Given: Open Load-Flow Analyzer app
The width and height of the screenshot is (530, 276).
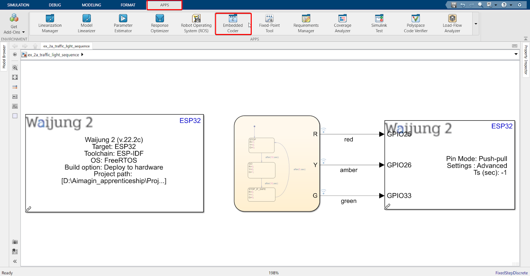Looking at the screenshot, I should pyautogui.click(x=452, y=23).
